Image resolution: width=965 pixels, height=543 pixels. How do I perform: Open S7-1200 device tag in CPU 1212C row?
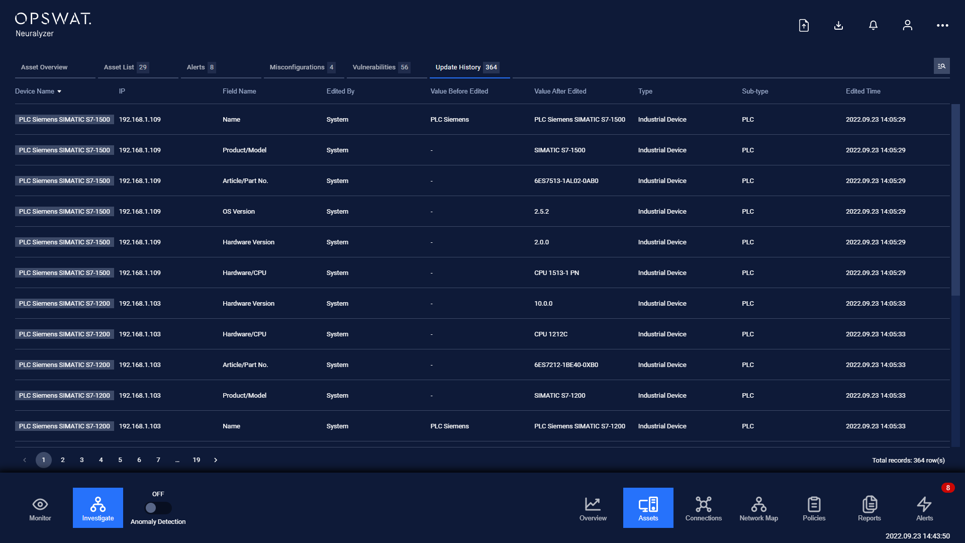point(64,334)
